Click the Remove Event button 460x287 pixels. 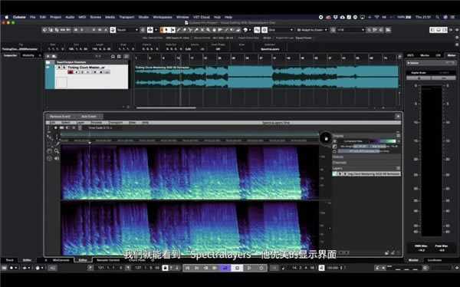coord(60,117)
